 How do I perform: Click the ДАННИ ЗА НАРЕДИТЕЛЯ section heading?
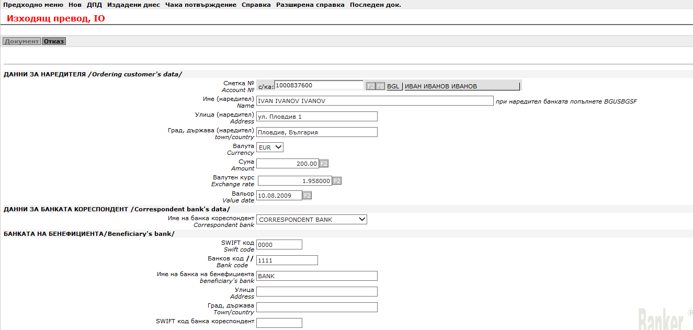(93, 74)
